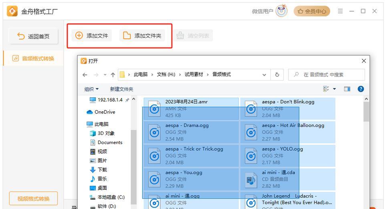The image size is (389, 209).
Task: Refresh the folder listing
Action: point(277,74)
